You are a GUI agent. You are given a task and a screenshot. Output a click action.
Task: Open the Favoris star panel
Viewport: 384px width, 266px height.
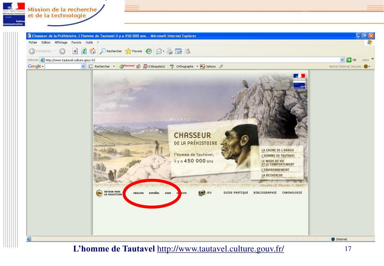click(134, 51)
